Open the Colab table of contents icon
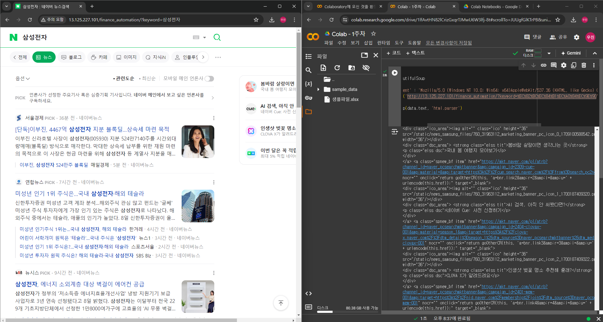This screenshot has width=603, height=322. click(309, 56)
